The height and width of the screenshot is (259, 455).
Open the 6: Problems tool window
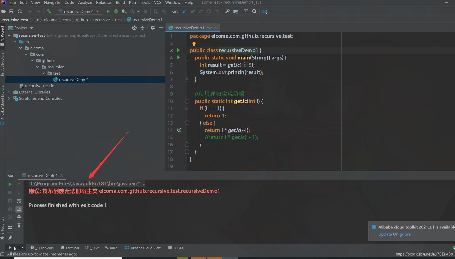(42, 248)
